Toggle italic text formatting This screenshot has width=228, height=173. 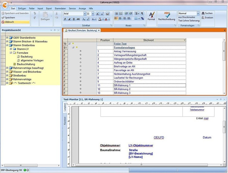pos(69,19)
